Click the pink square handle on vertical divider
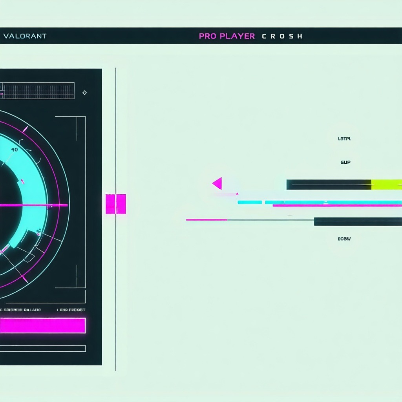The image size is (402, 402). point(116,204)
